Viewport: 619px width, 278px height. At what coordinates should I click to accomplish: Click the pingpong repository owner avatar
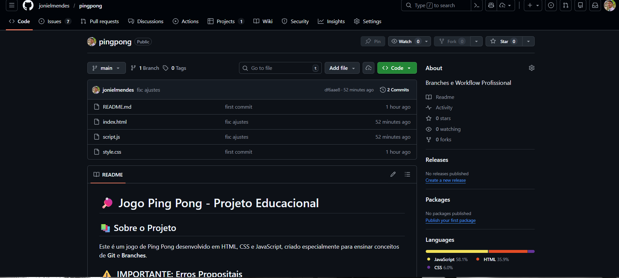tap(92, 42)
